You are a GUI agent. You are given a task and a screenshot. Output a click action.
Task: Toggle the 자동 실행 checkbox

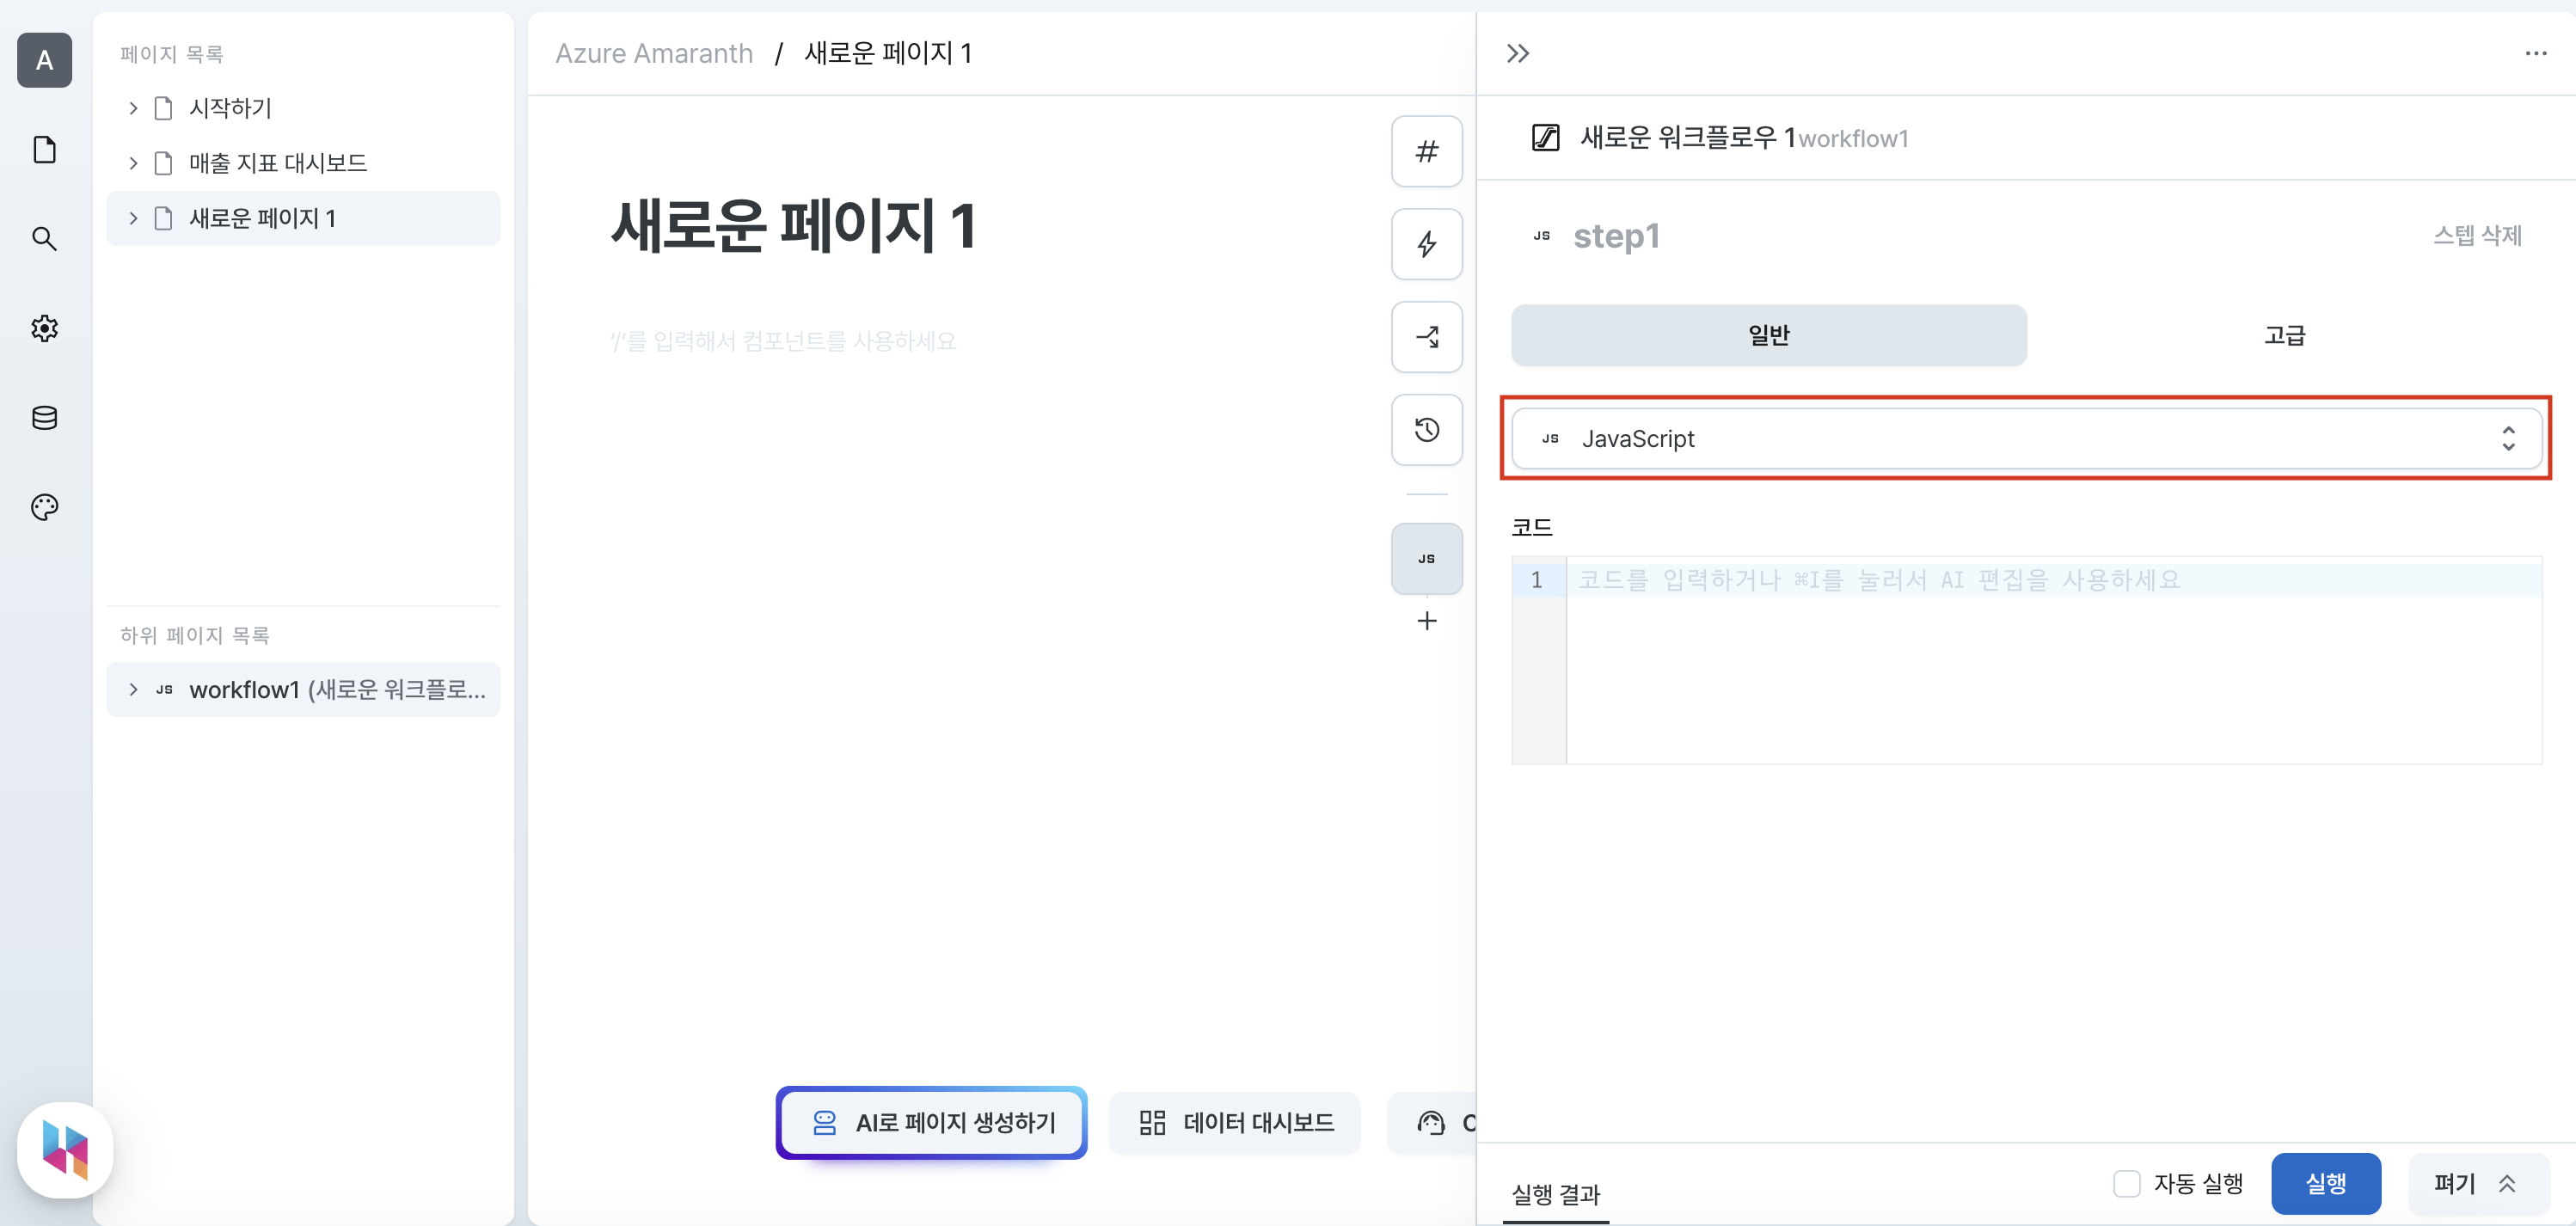pyautogui.click(x=2126, y=1184)
